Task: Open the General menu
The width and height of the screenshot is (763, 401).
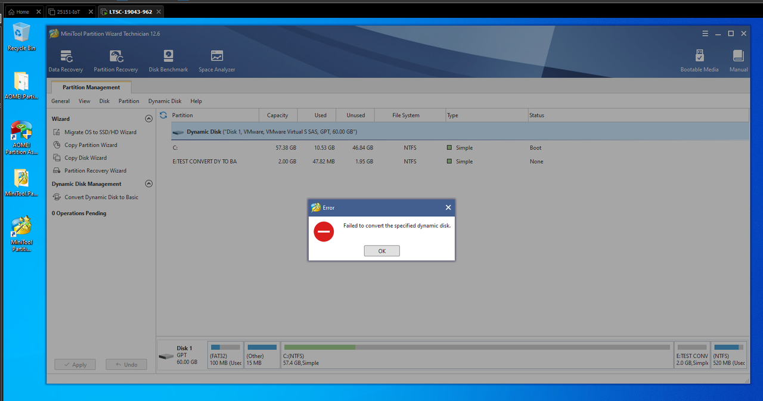Action: pyautogui.click(x=60, y=101)
